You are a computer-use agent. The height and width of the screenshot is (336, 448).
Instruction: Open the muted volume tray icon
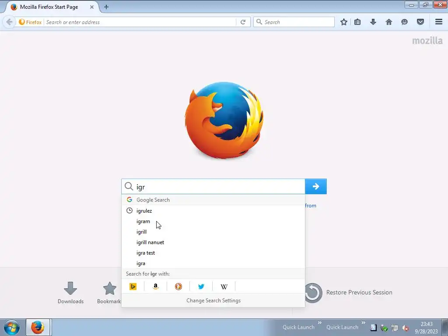[x=405, y=328]
